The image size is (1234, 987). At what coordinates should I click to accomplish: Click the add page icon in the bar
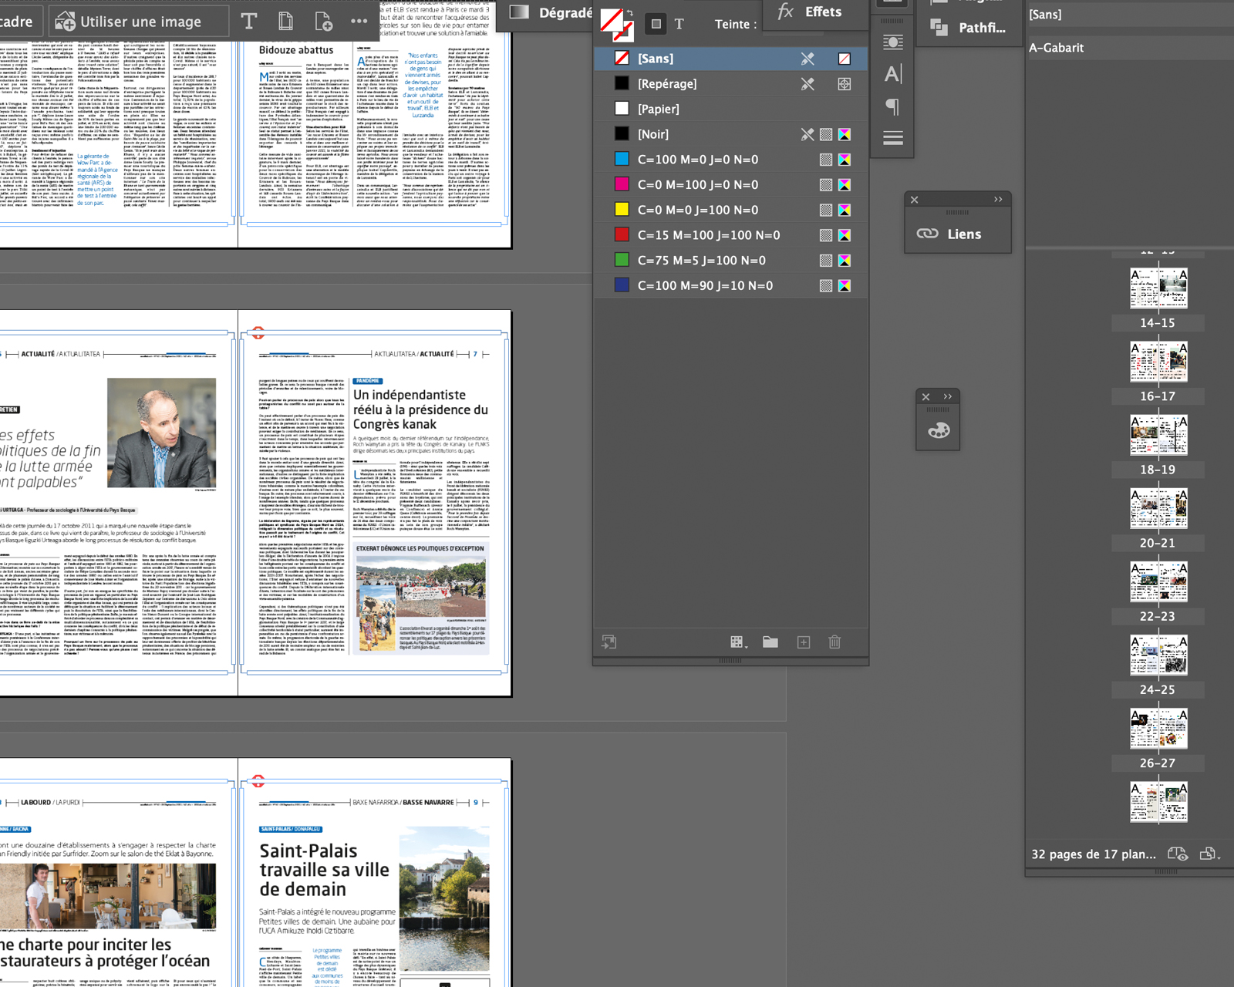click(323, 22)
